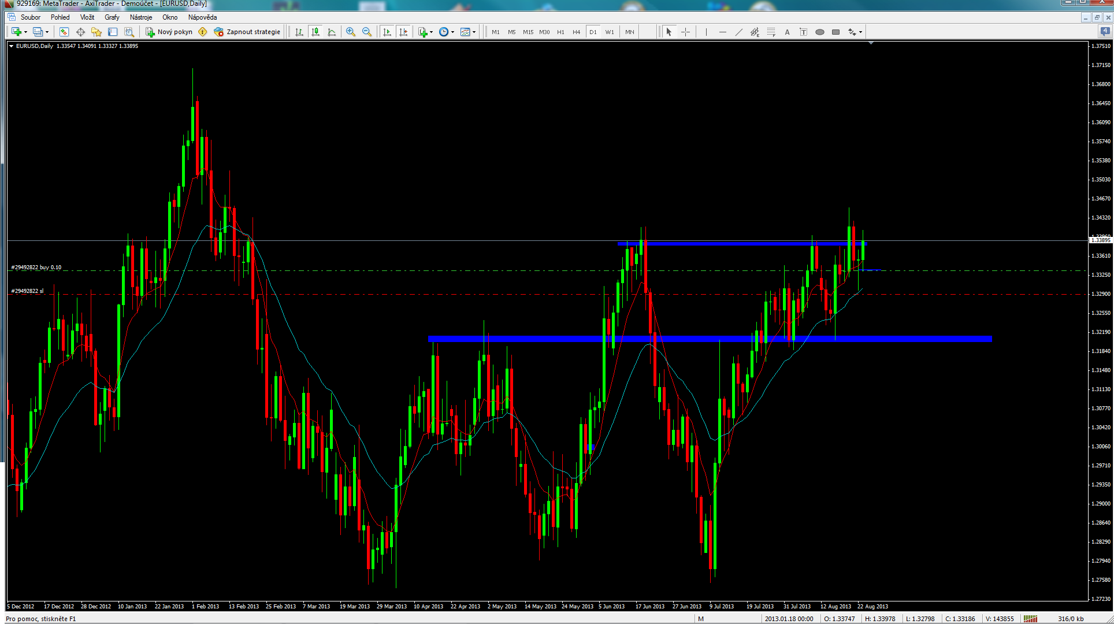This screenshot has height=624, width=1114.
Task: Click the zoom in magnifier icon
Action: pyautogui.click(x=350, y=32)
